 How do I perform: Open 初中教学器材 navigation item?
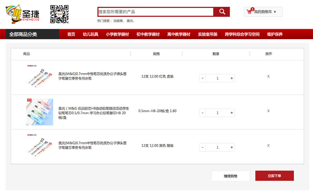[148, 34]
